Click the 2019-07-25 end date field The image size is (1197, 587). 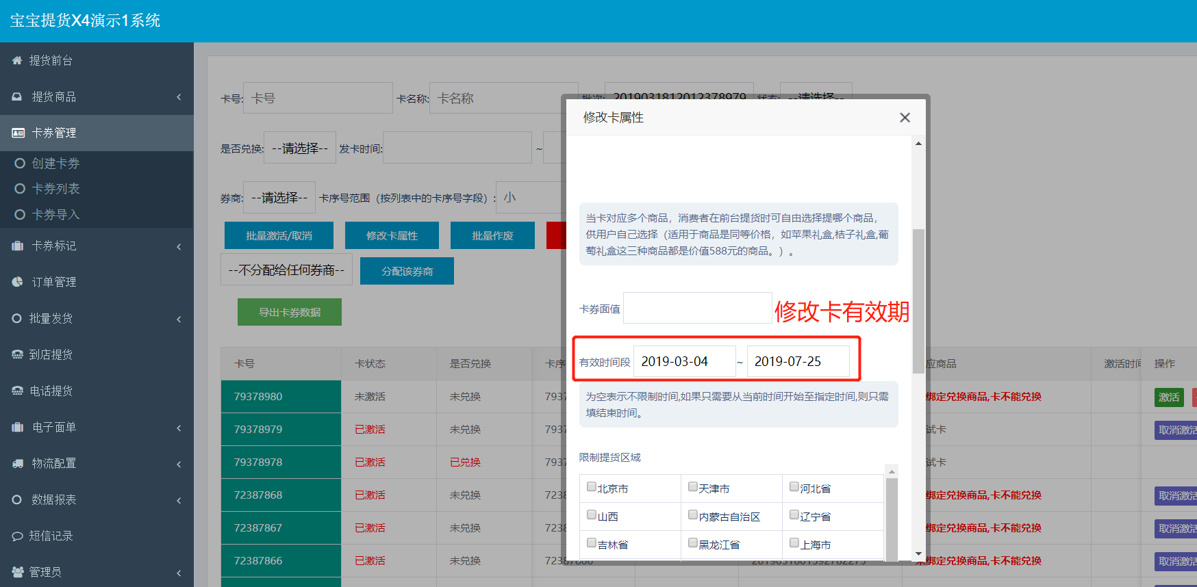798,361
